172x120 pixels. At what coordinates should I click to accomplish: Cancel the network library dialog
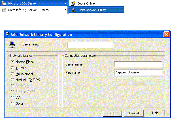click(x=134, y=113)
